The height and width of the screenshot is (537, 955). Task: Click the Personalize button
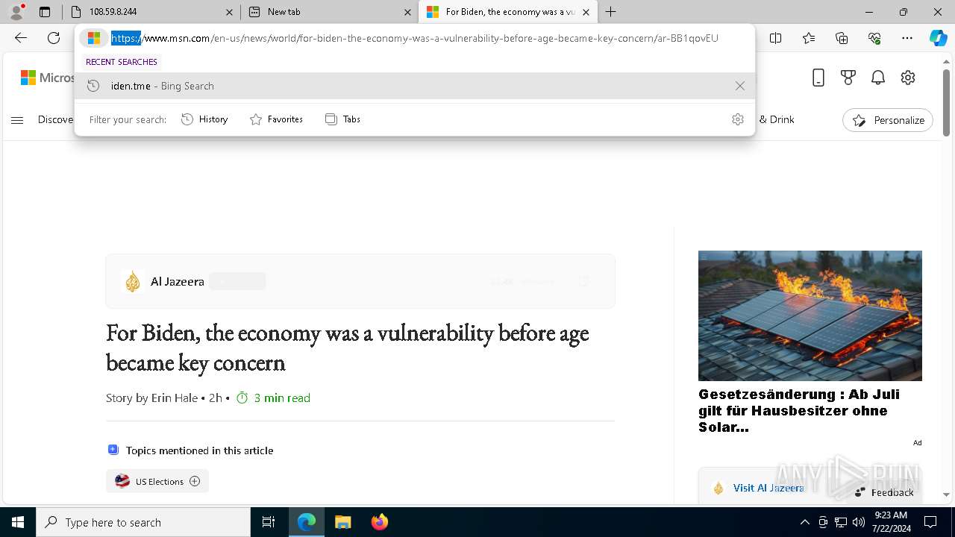tap(888, 120)
